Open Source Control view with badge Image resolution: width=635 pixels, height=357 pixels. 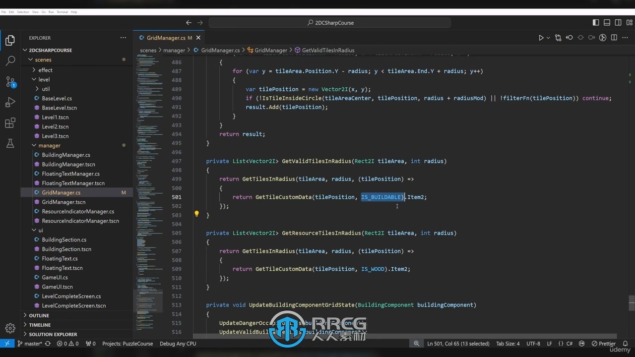pyautogui.click(x=10, y=82)
